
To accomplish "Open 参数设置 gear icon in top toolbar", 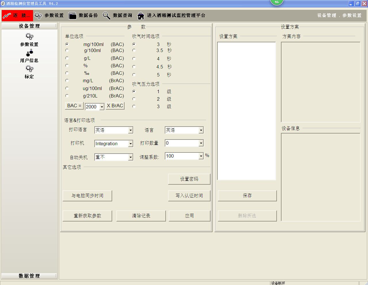I will tap(38, 16).
